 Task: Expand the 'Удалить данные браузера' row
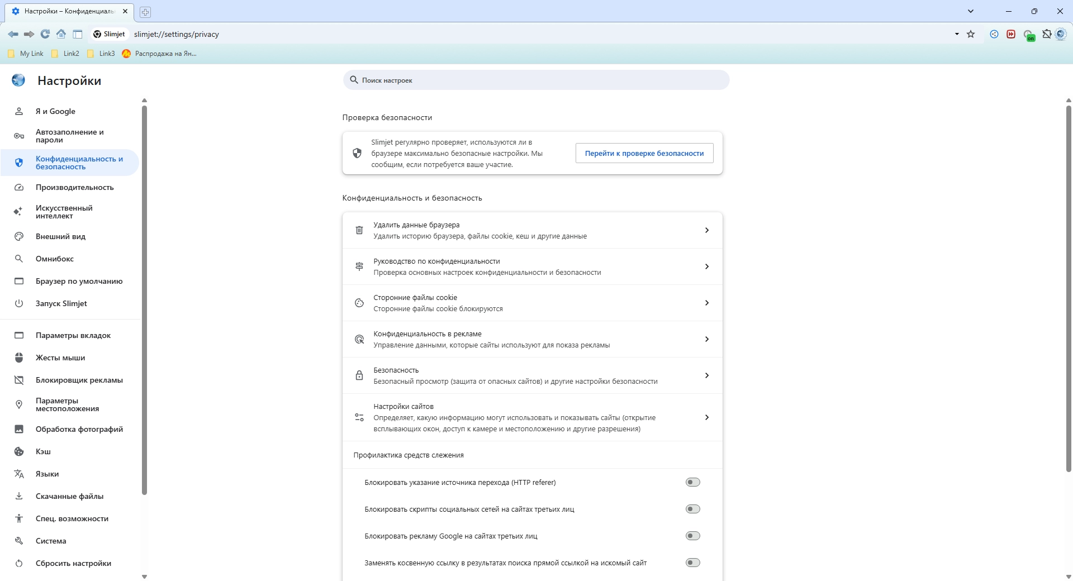(706, 230)
